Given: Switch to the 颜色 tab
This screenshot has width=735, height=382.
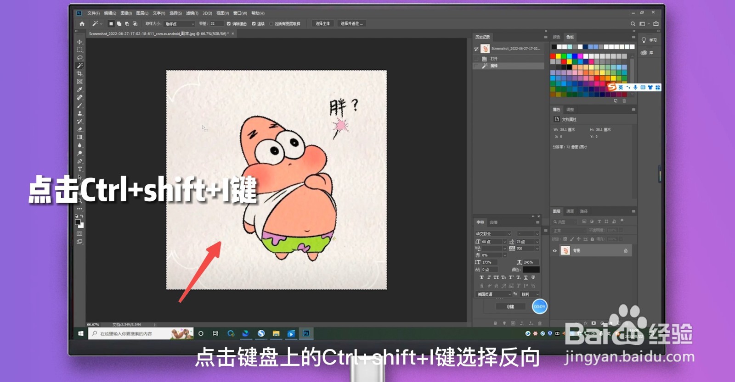Looking at the screenshot, I should coord(556,37).
